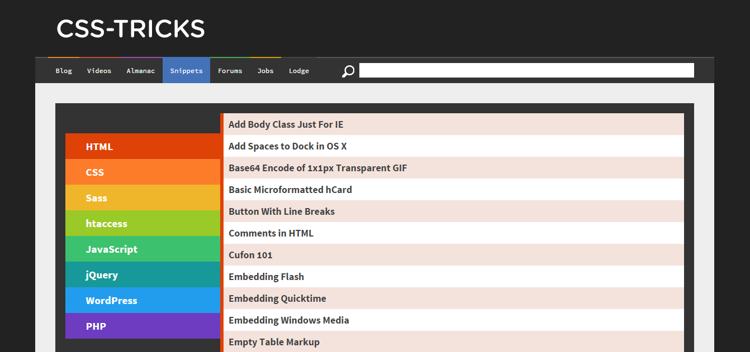Choose the Sass snippet category
This screenshot has width=750, height=352.
[143, 197]
